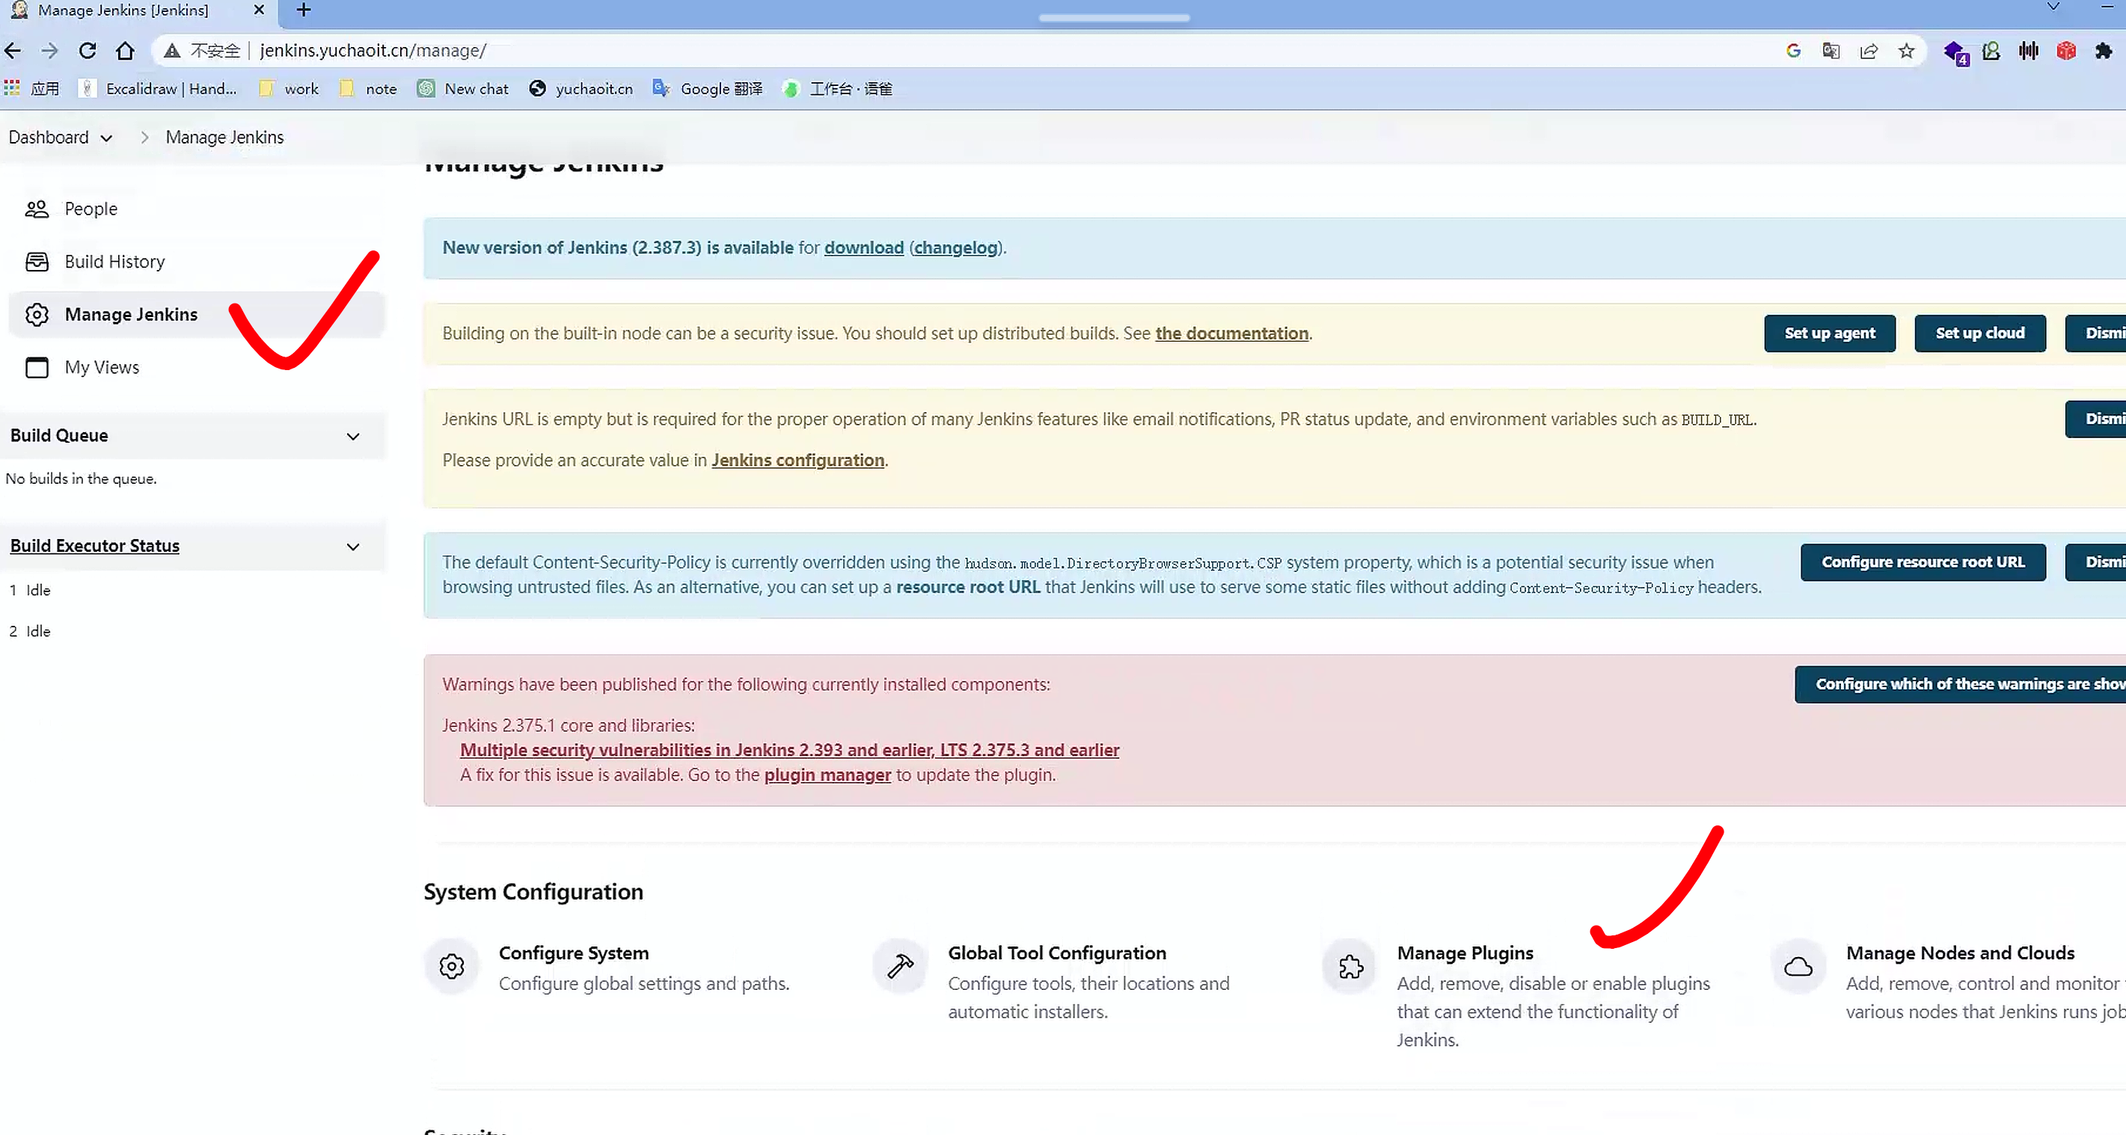Click the People icon in sidebar
The width and height of the screenshot is (2126, 1135).
[37, 209]
